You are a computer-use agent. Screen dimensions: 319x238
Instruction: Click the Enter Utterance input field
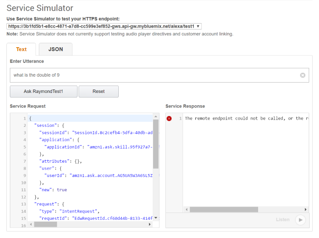pos(159,75)
